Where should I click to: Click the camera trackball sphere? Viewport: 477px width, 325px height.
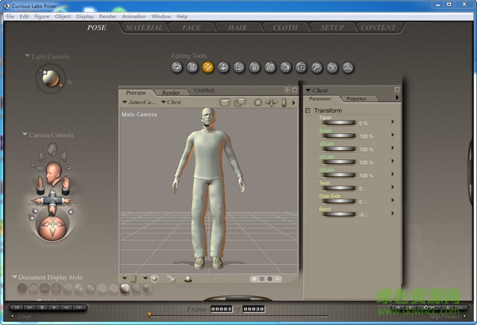[53, 226]
